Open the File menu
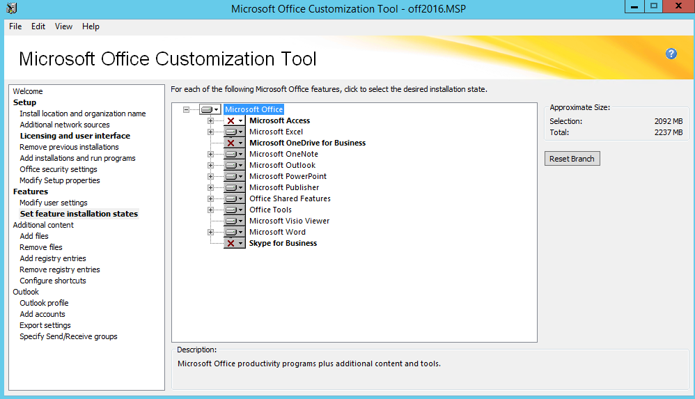The width and height of the screenshot is (695, 399). click(15, 26)
